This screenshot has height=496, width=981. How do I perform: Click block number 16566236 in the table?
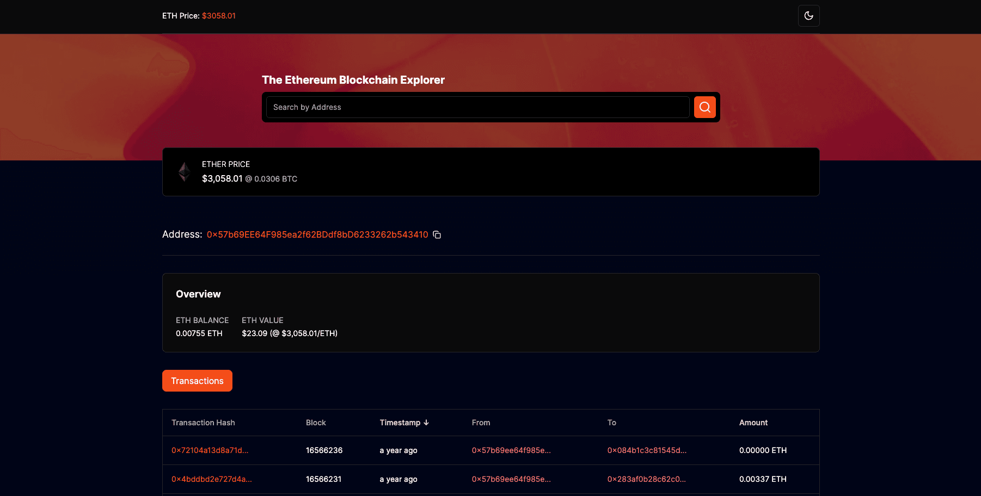324,450
